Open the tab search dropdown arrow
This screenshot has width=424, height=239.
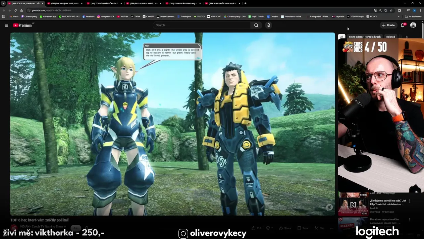[3, 3]
